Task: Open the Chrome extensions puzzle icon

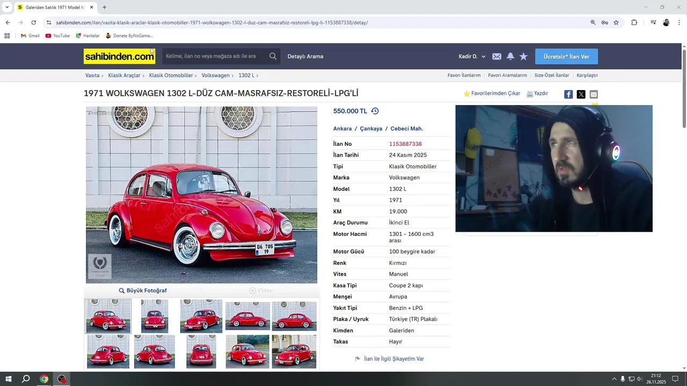Action: point(634,23)
